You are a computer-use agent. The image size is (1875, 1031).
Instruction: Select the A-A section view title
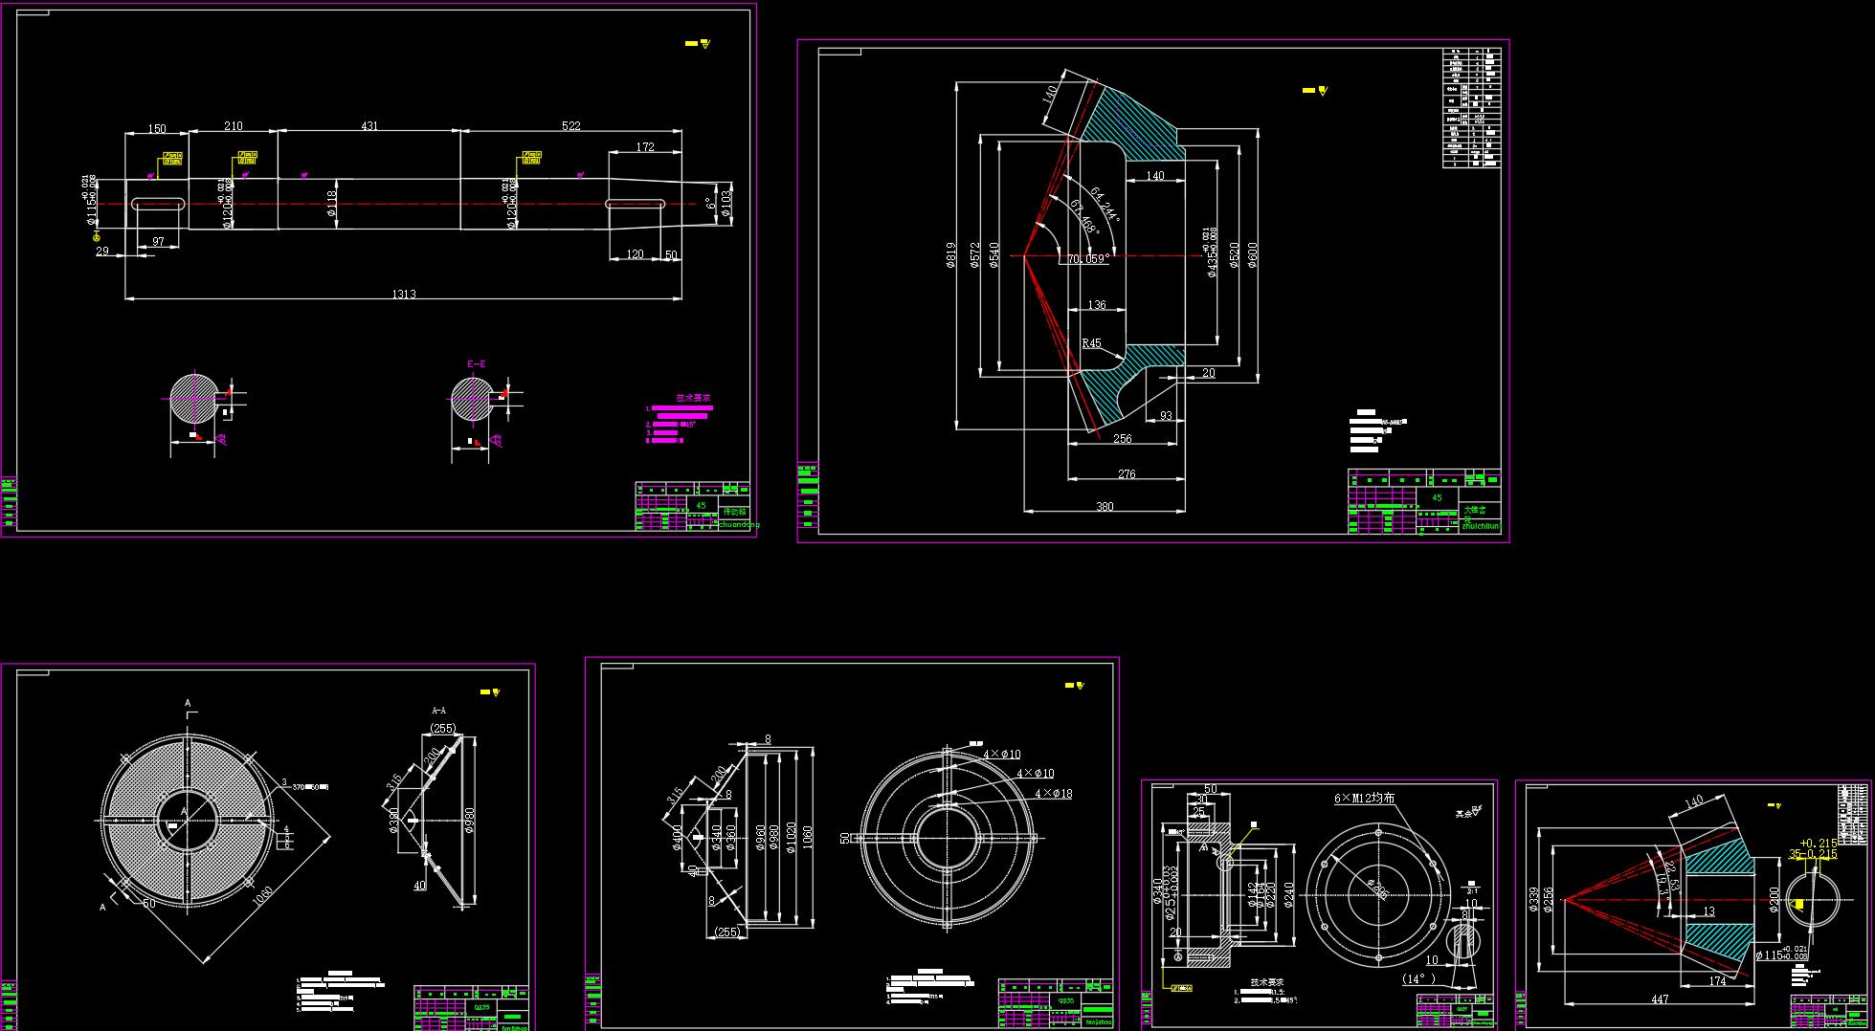pos(439,711)
